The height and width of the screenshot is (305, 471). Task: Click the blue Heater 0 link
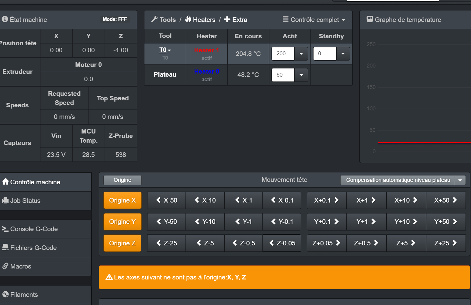(x=206, y=71)
